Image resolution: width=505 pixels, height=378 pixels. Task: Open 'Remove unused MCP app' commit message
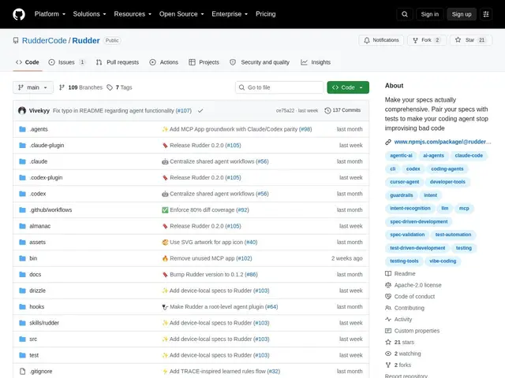[202, 258]
